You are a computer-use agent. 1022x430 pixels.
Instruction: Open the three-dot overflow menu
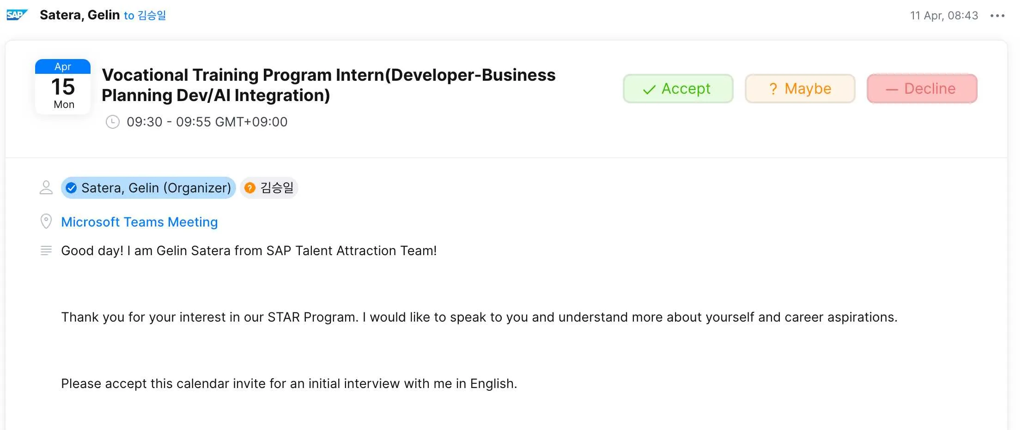click(x=997, y=15)
